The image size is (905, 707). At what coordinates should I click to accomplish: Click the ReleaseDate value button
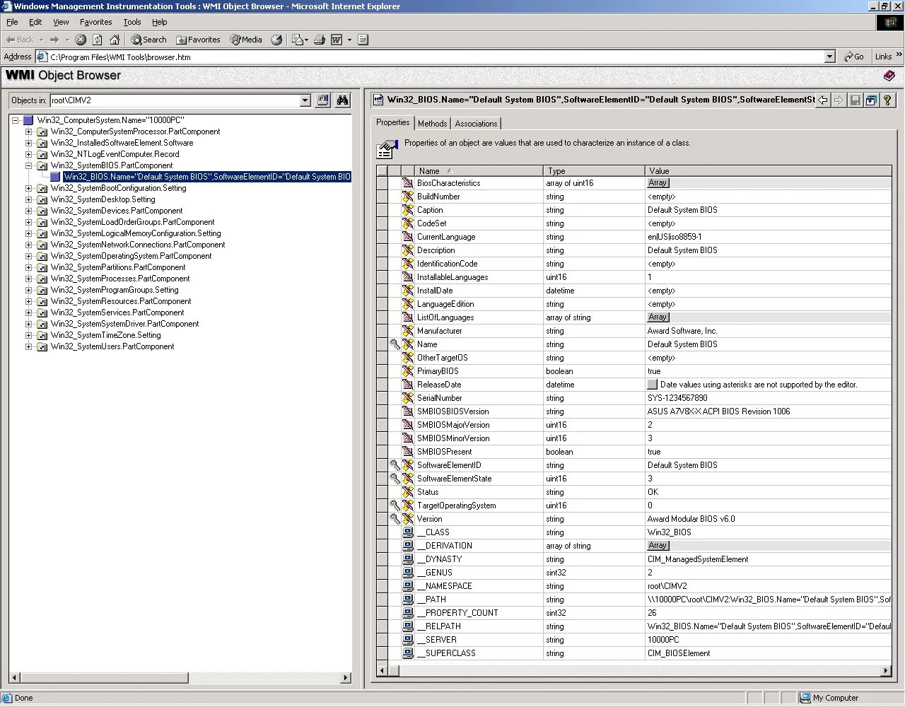652,385
